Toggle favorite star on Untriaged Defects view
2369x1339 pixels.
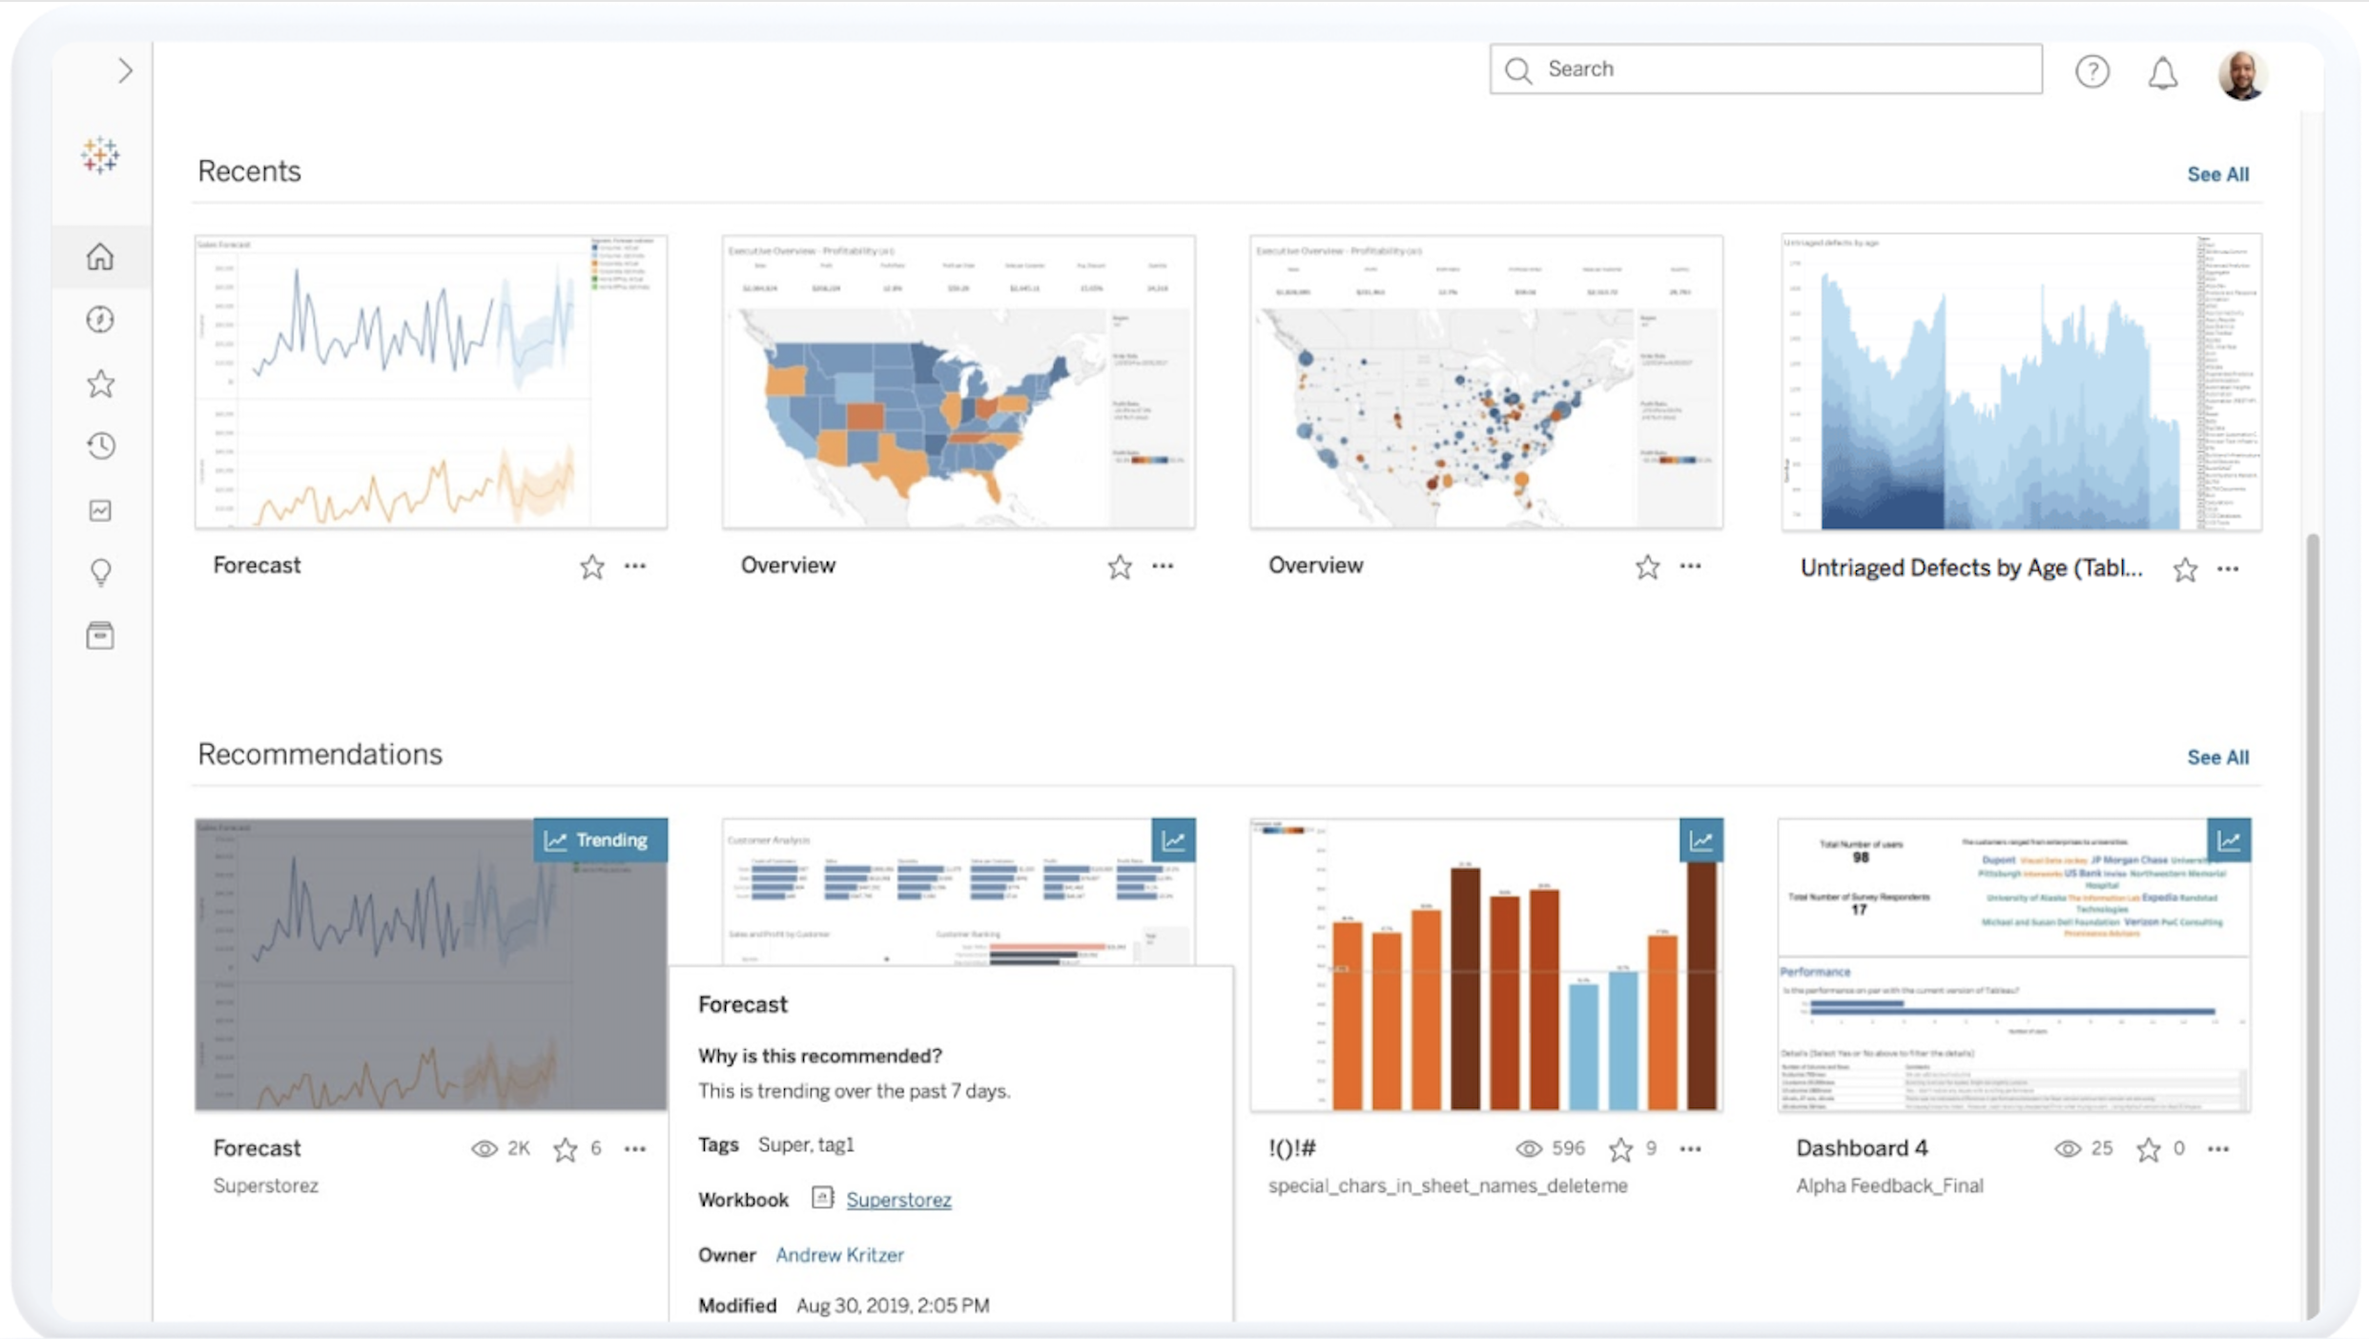(2185, 570)
